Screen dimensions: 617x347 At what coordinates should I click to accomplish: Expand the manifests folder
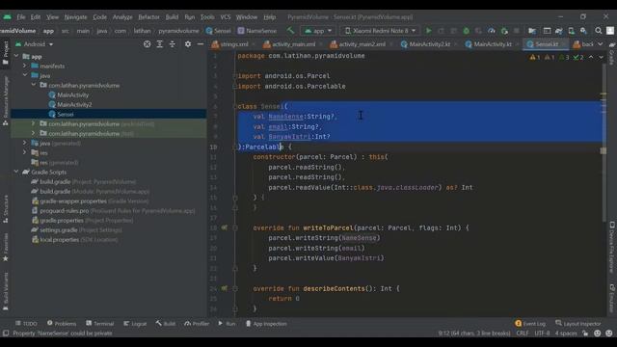(24, 66)
